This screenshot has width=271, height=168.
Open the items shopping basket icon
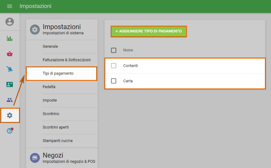(x=10, y=54)
